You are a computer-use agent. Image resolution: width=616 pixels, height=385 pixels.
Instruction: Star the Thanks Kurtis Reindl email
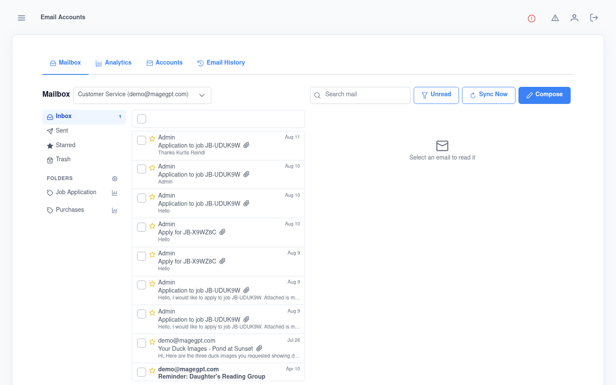tap(152, 139)
